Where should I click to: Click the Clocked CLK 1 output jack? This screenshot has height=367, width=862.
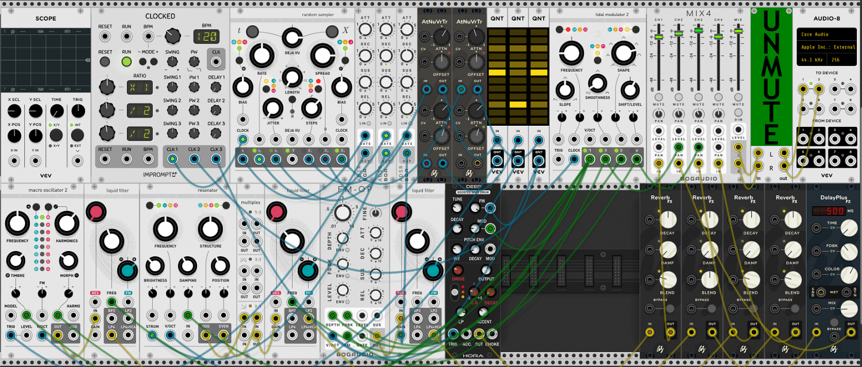coord(172,159)
